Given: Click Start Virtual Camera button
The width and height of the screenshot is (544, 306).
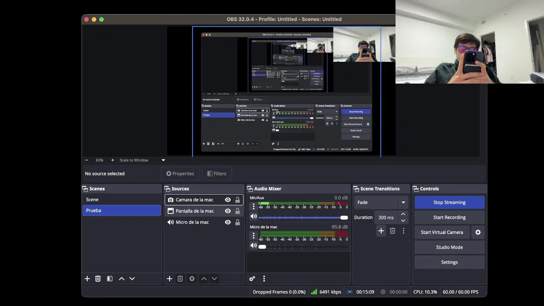Looking at the screenshot, I should pos(442,232).
